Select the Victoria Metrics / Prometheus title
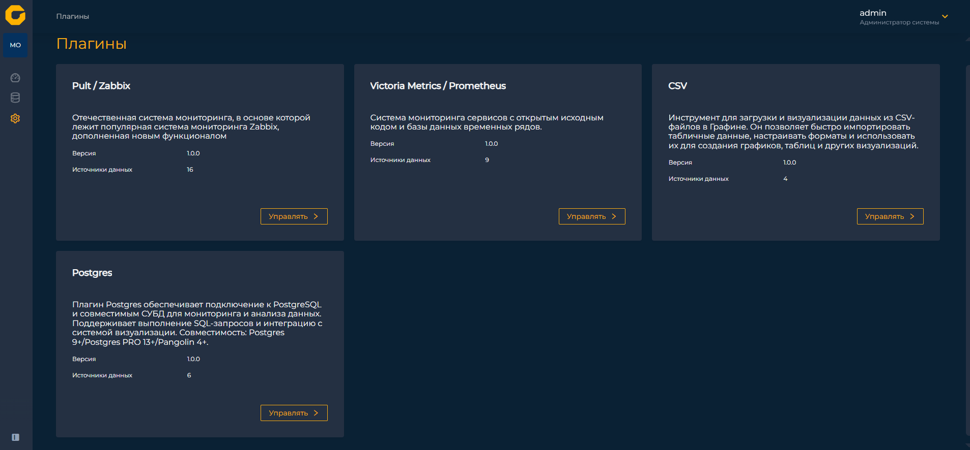Screen dimensions: 970x450 pyautogui.click(x=438, y=86)
